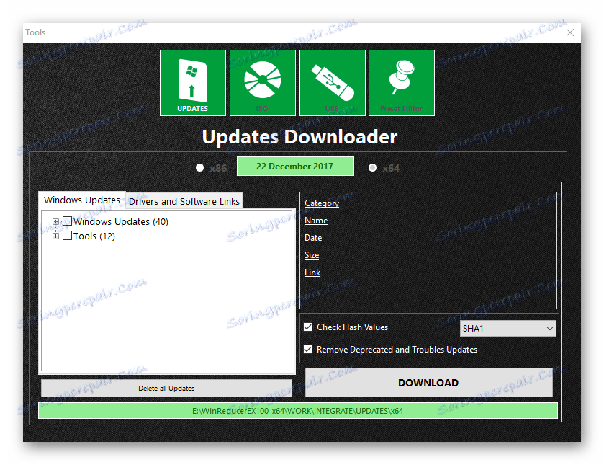Disable Remove Deprecated and Troubles Updates
604x465 pixels.
(x=308, y=349)
